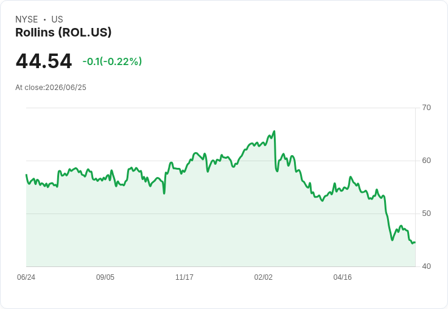Viewport: 448px width, 309px height.
Task: Click the last data point of the chart line
Action: [415, 243]
